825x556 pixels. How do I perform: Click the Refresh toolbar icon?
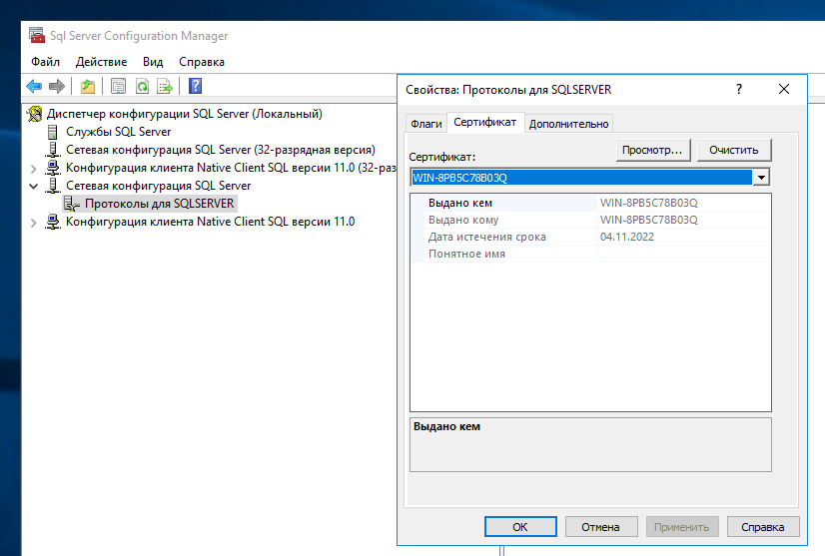(142, 86)
